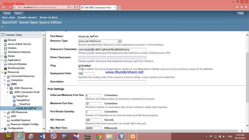Expand the JDBC Resources node

[x=8, y=88]
